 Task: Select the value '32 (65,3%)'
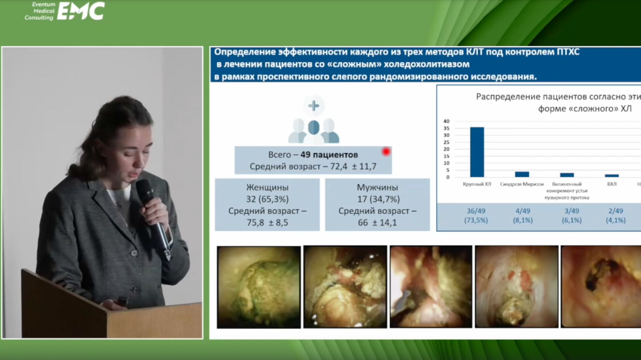pos(267,199)
